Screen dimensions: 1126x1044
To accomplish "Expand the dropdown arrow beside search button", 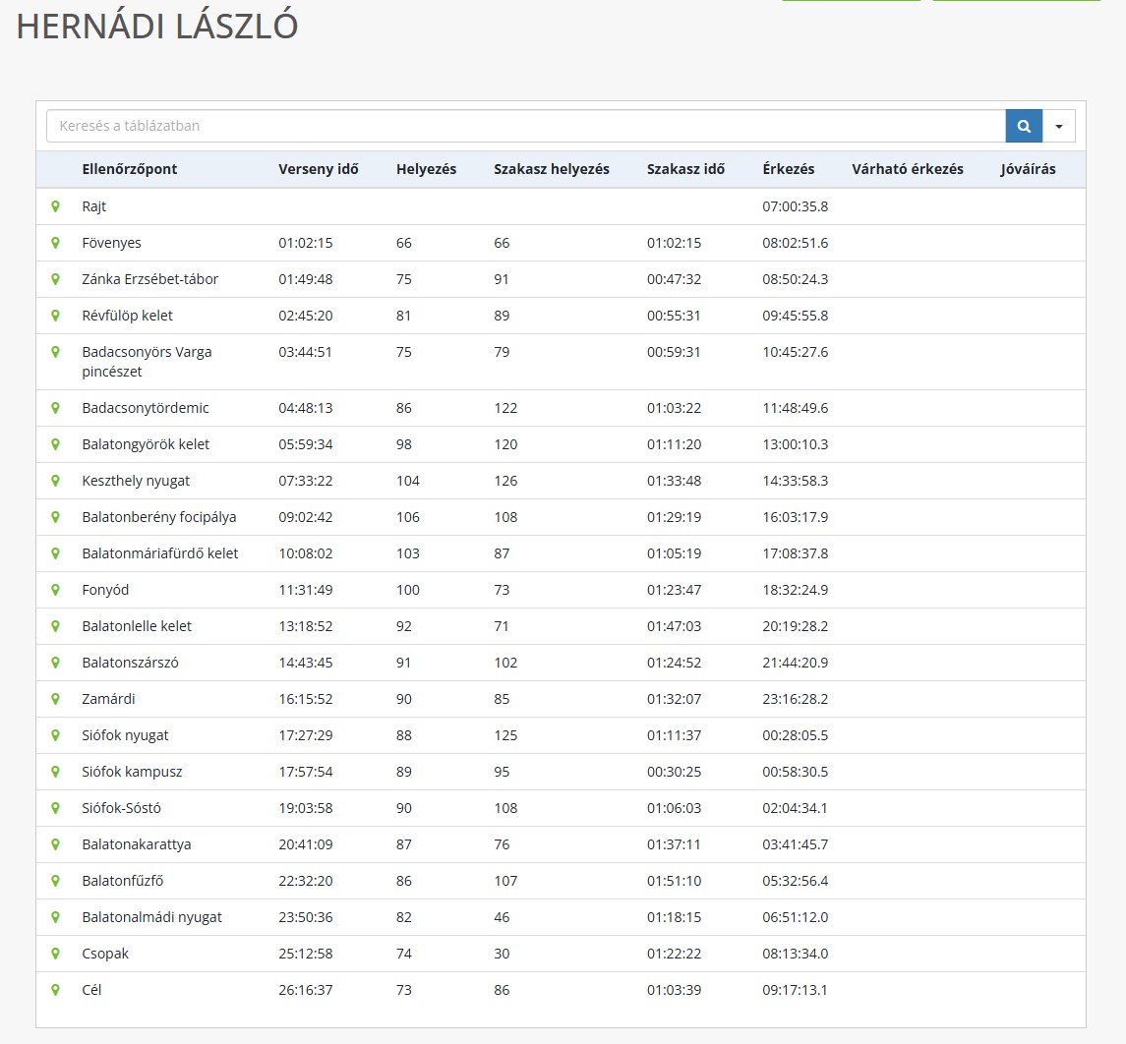I will point(1059,126).
